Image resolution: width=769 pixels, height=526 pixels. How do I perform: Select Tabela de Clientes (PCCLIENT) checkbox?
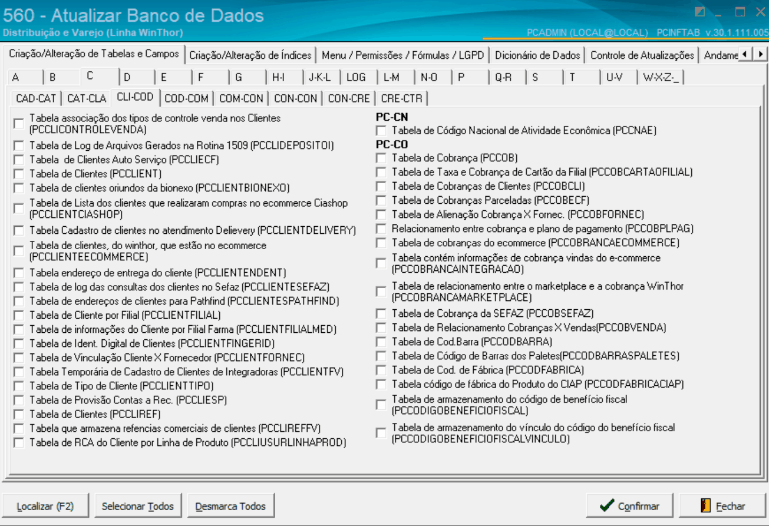(x=19, y=174)
